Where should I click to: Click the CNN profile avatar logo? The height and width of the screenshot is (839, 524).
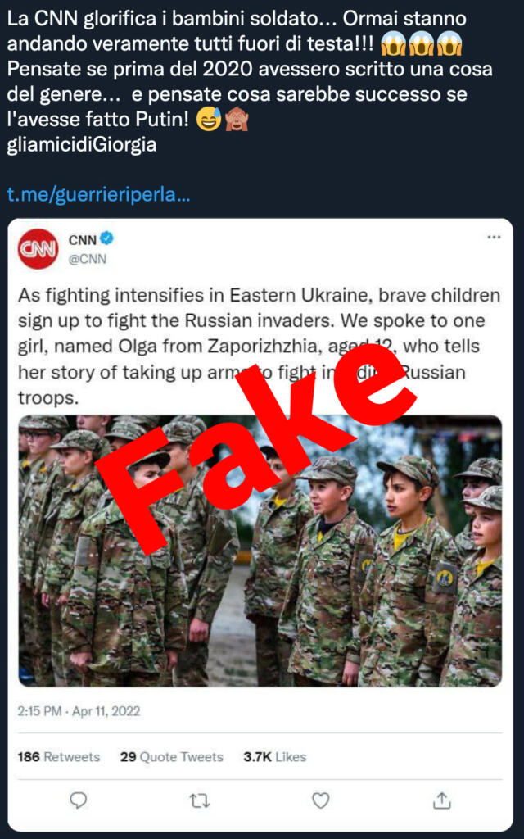(38, 249)
